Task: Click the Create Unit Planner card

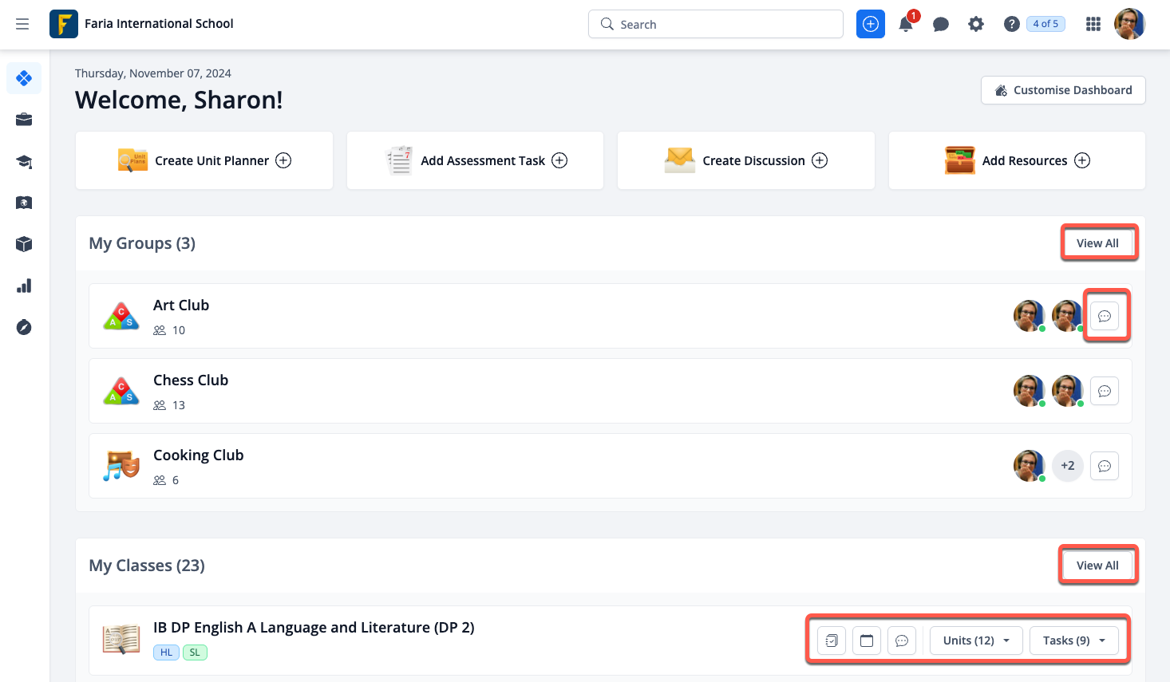Action: point(204,160)
